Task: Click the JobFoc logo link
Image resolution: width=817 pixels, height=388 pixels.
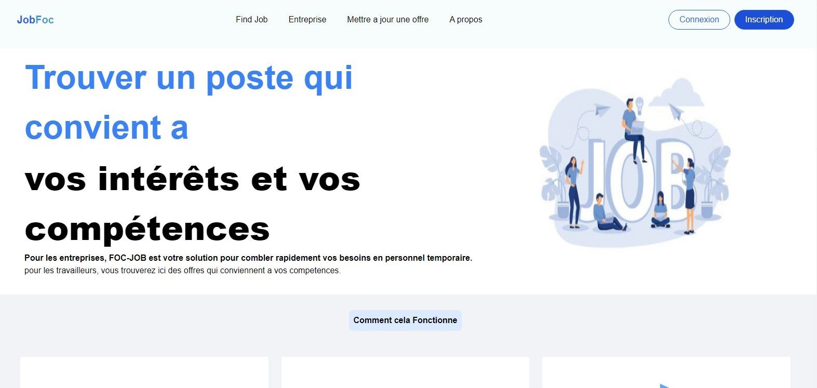Action: (x=35, y=20)
